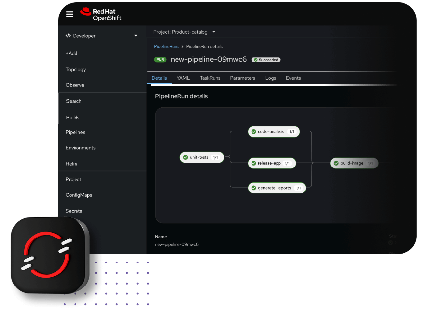Click the new-pipeline-09mwc6 name value

pyautogui.click(x=177, y=244)
